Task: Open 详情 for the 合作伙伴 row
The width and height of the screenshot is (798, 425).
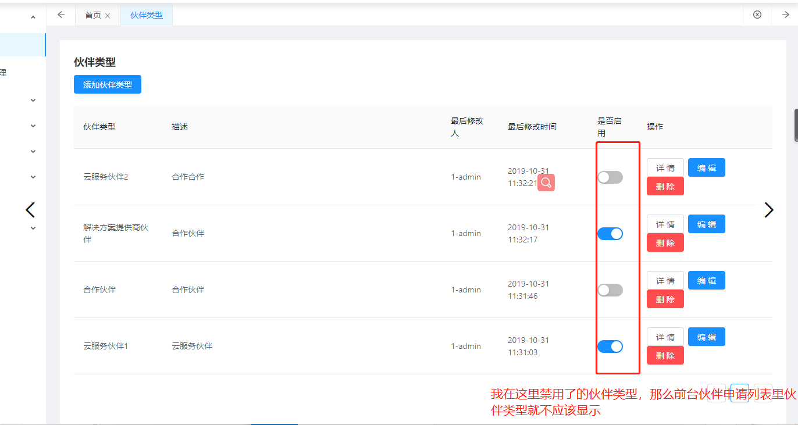Action: (x=665, y=281)
